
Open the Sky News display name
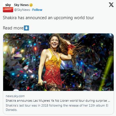tap(21, 5)
